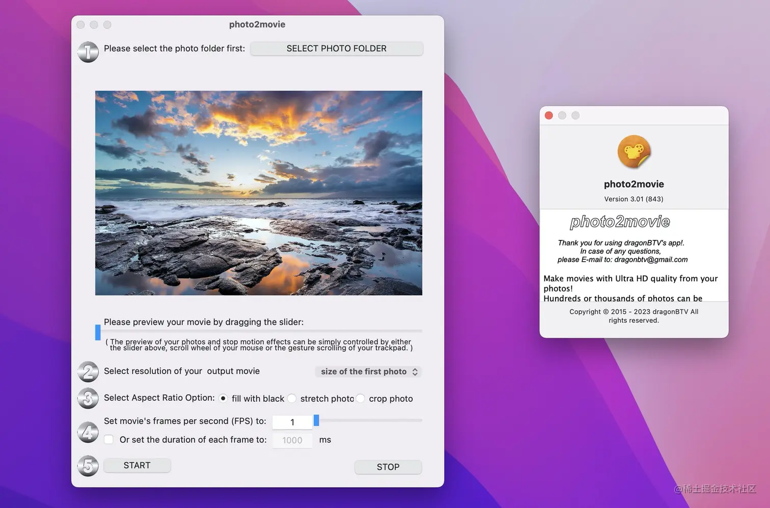
Task: Click 'Please preview your movie by dragging' label
Action: 204,322
